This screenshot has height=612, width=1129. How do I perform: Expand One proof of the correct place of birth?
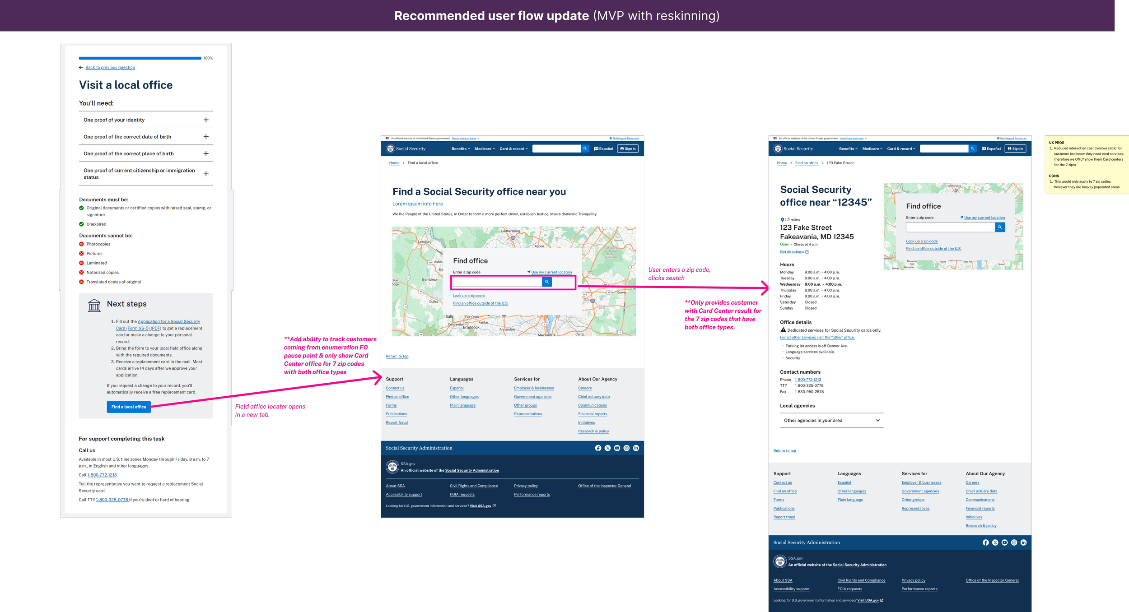click(x=146, y=153)
